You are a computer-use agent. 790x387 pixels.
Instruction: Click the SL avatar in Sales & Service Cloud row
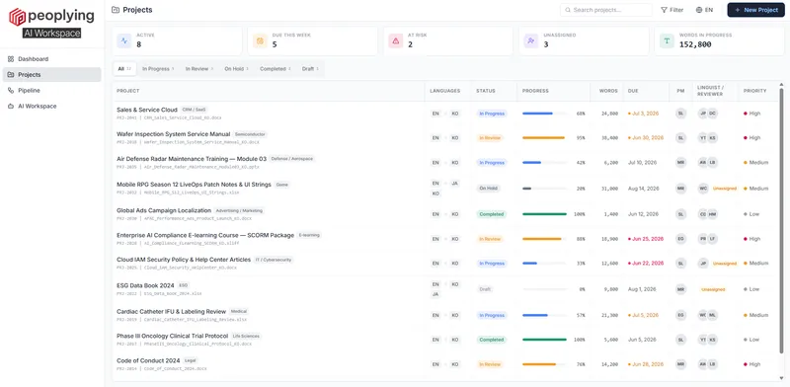tap(680, 114)
